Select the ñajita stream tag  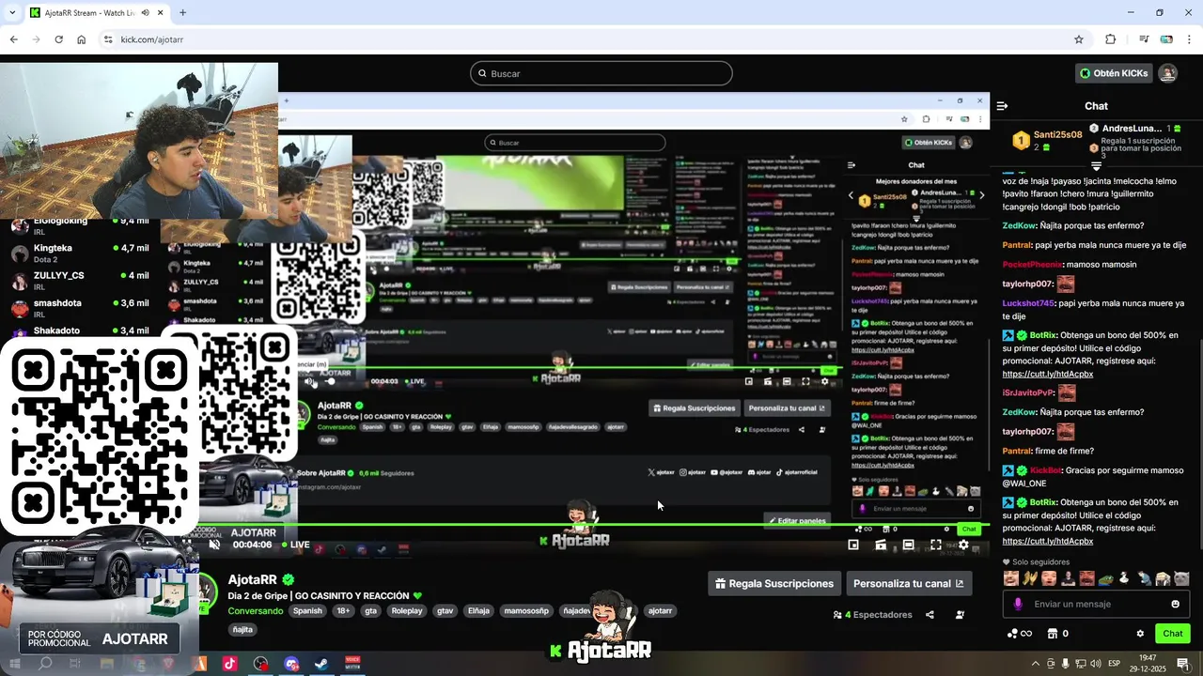tap(242, 629)
